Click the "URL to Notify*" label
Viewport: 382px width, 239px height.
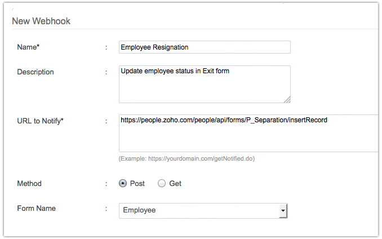point(41,121)
